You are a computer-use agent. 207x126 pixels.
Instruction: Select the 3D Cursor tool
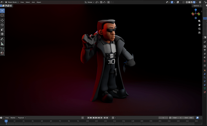pyautogui.click(x=2, y=15)
